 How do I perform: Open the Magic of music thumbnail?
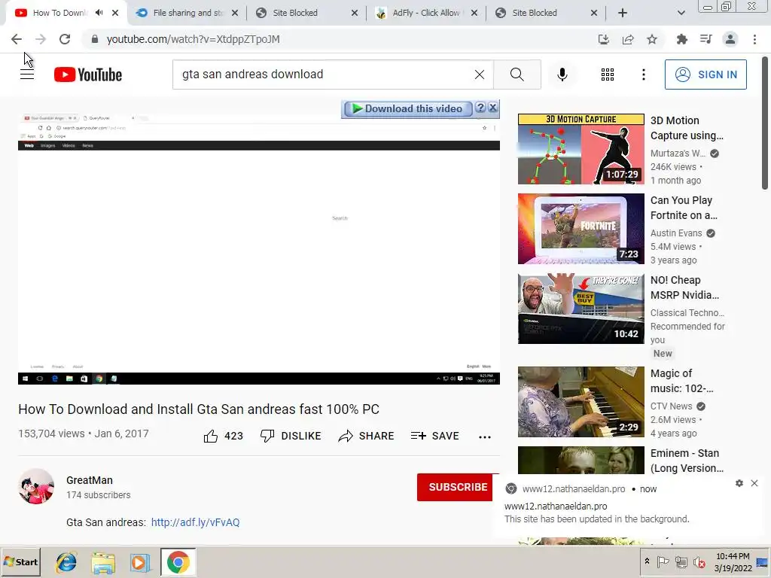581,402
